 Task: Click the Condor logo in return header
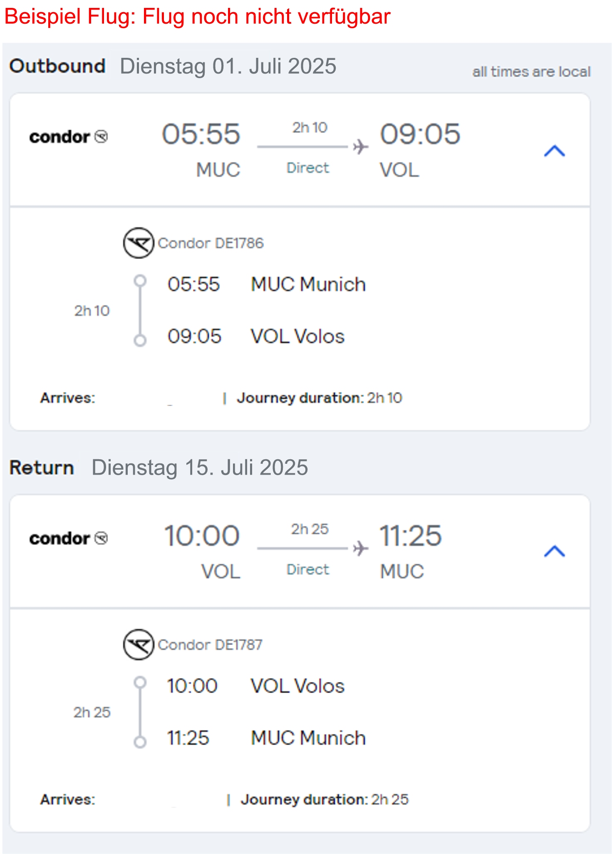69,538
